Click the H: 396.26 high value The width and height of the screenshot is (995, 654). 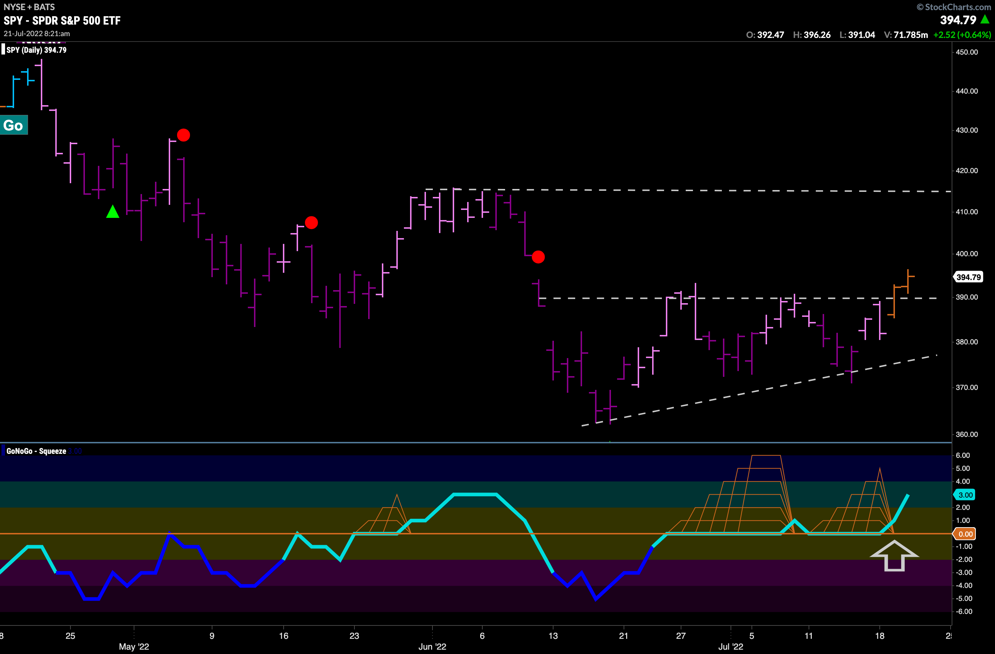coord(812,35)
